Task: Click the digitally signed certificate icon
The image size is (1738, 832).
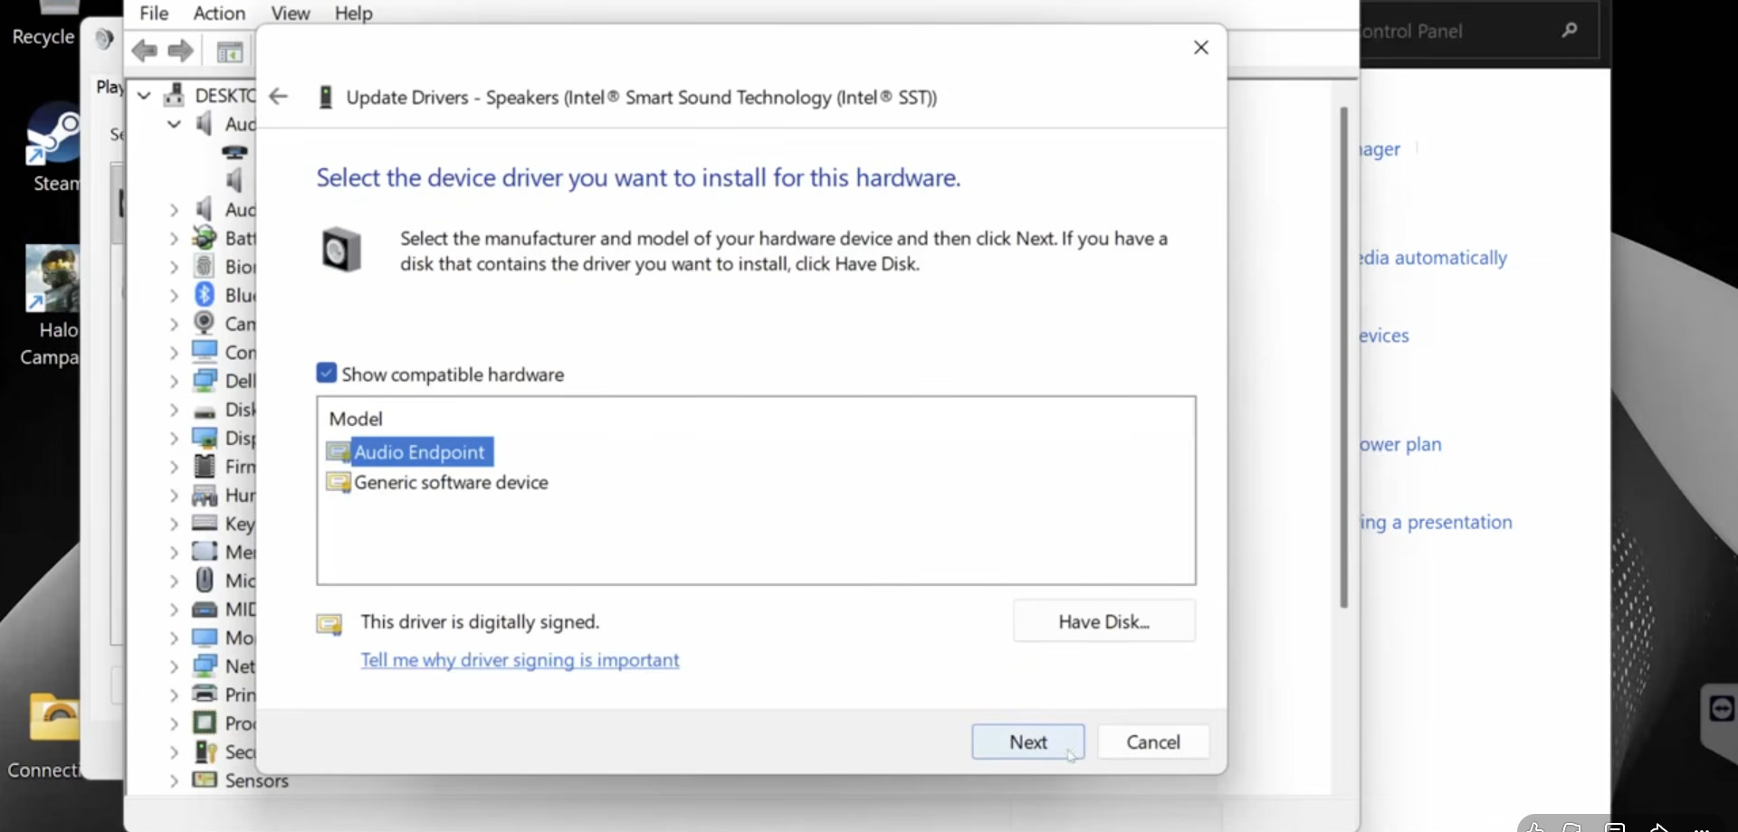Action: tap(329, 624)
